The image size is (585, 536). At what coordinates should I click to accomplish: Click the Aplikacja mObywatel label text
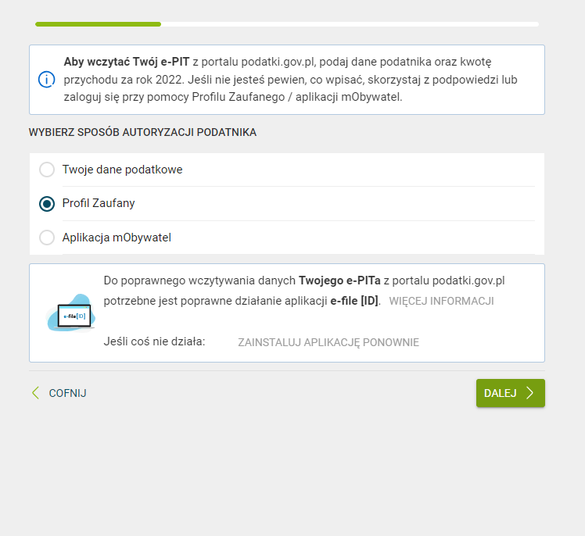[117, 238]
